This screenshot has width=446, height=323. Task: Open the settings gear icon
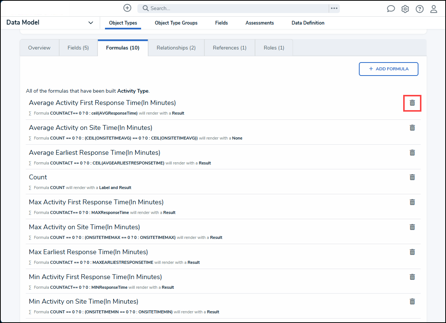[x=405, y=9]
